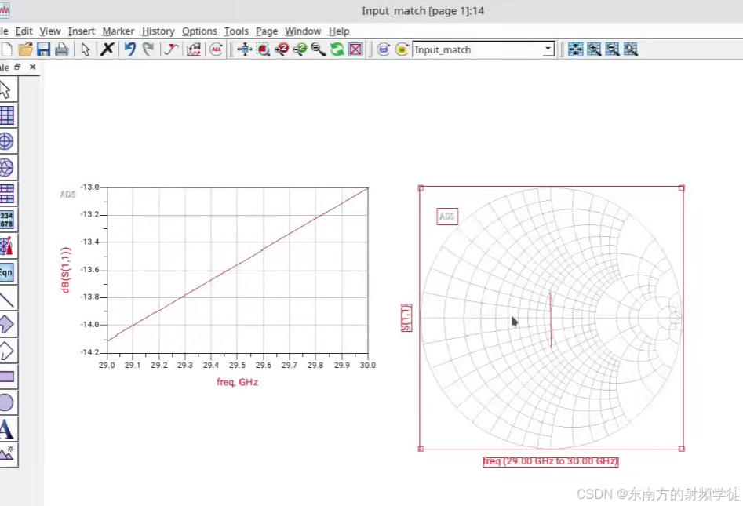The image size is (743, 506).
Task: Insert a Smith chart from the palette
Action: [7, 167]
